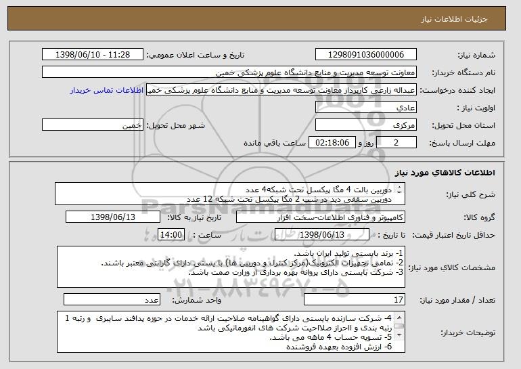Image resolution: width=521 pixels, height=369 pixels.
Task: Click the unit of measure field عدد
Action: 112,299
